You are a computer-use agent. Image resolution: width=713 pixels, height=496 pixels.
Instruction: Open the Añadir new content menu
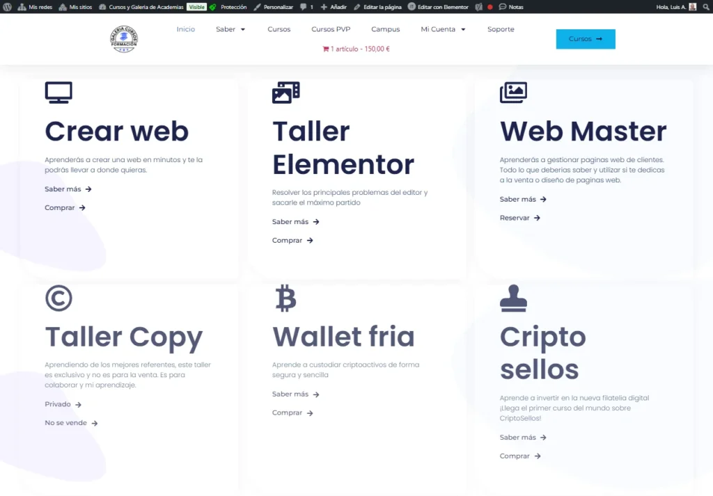(334, 7)
